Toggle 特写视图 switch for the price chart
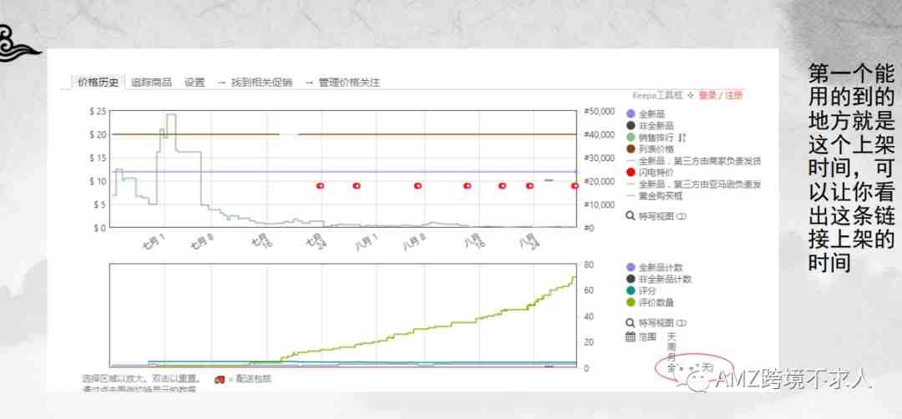 [682, 216]
